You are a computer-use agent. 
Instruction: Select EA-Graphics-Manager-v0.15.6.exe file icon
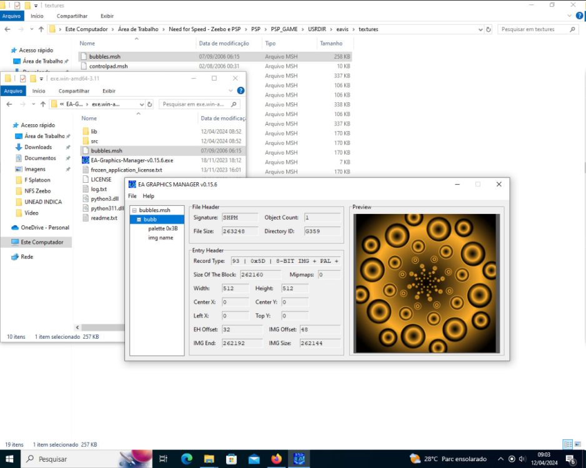(x=86, y=160)
